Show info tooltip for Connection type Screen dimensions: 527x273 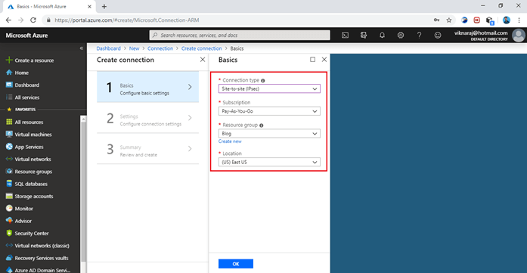coord(263,81)
